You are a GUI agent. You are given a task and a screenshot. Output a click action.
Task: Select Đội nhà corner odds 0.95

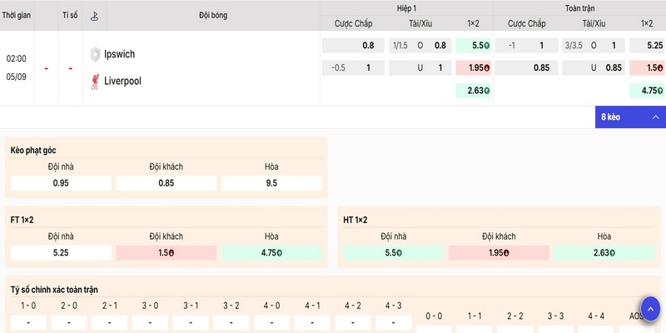click(x=61, y=183)
